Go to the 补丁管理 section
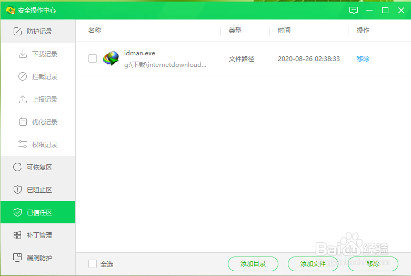Image resolution: width=411 pixels, height=276 pixels. click(38, 235)
